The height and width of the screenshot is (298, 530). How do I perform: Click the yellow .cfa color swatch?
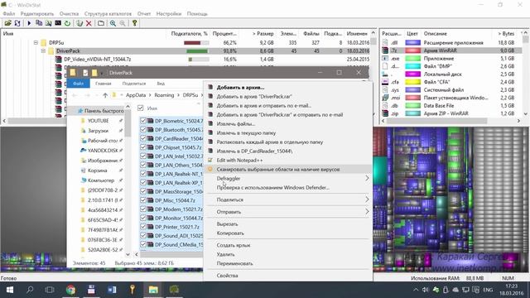click(412, 82)
